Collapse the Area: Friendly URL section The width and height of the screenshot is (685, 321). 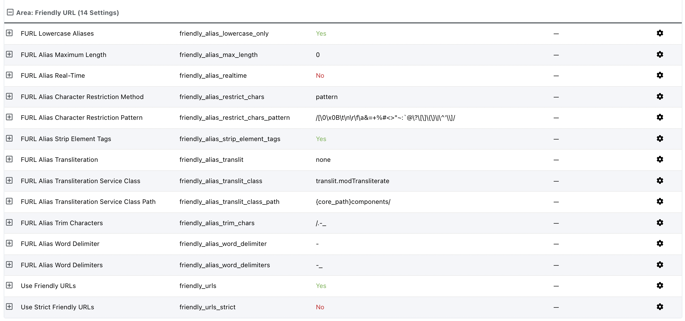coord(10,12)
